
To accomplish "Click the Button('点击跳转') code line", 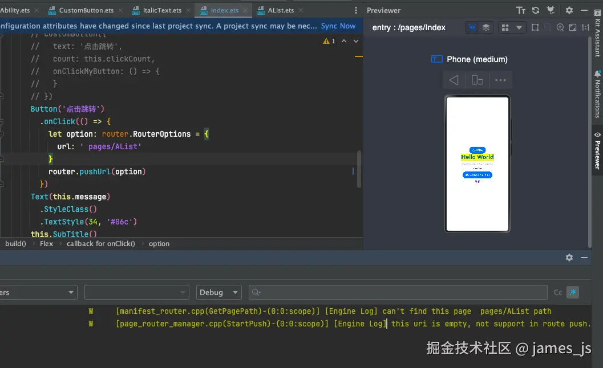I will point(67,109).
